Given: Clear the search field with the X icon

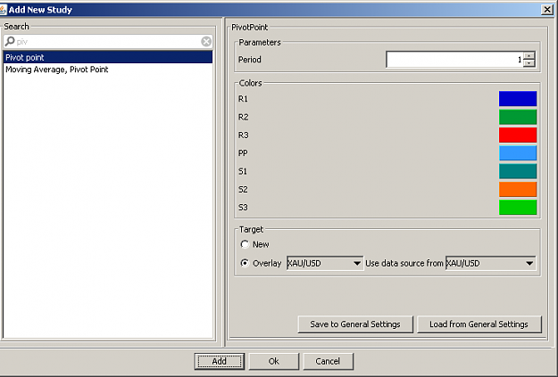Looking at the screenshot, I should point(206,42).
